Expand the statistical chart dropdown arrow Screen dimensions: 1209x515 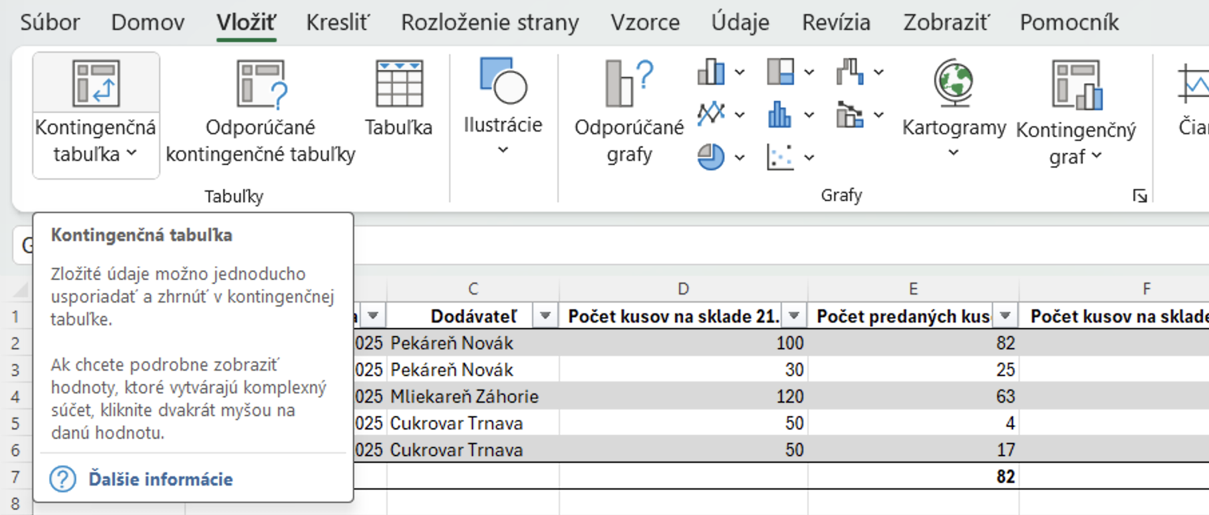809,115
